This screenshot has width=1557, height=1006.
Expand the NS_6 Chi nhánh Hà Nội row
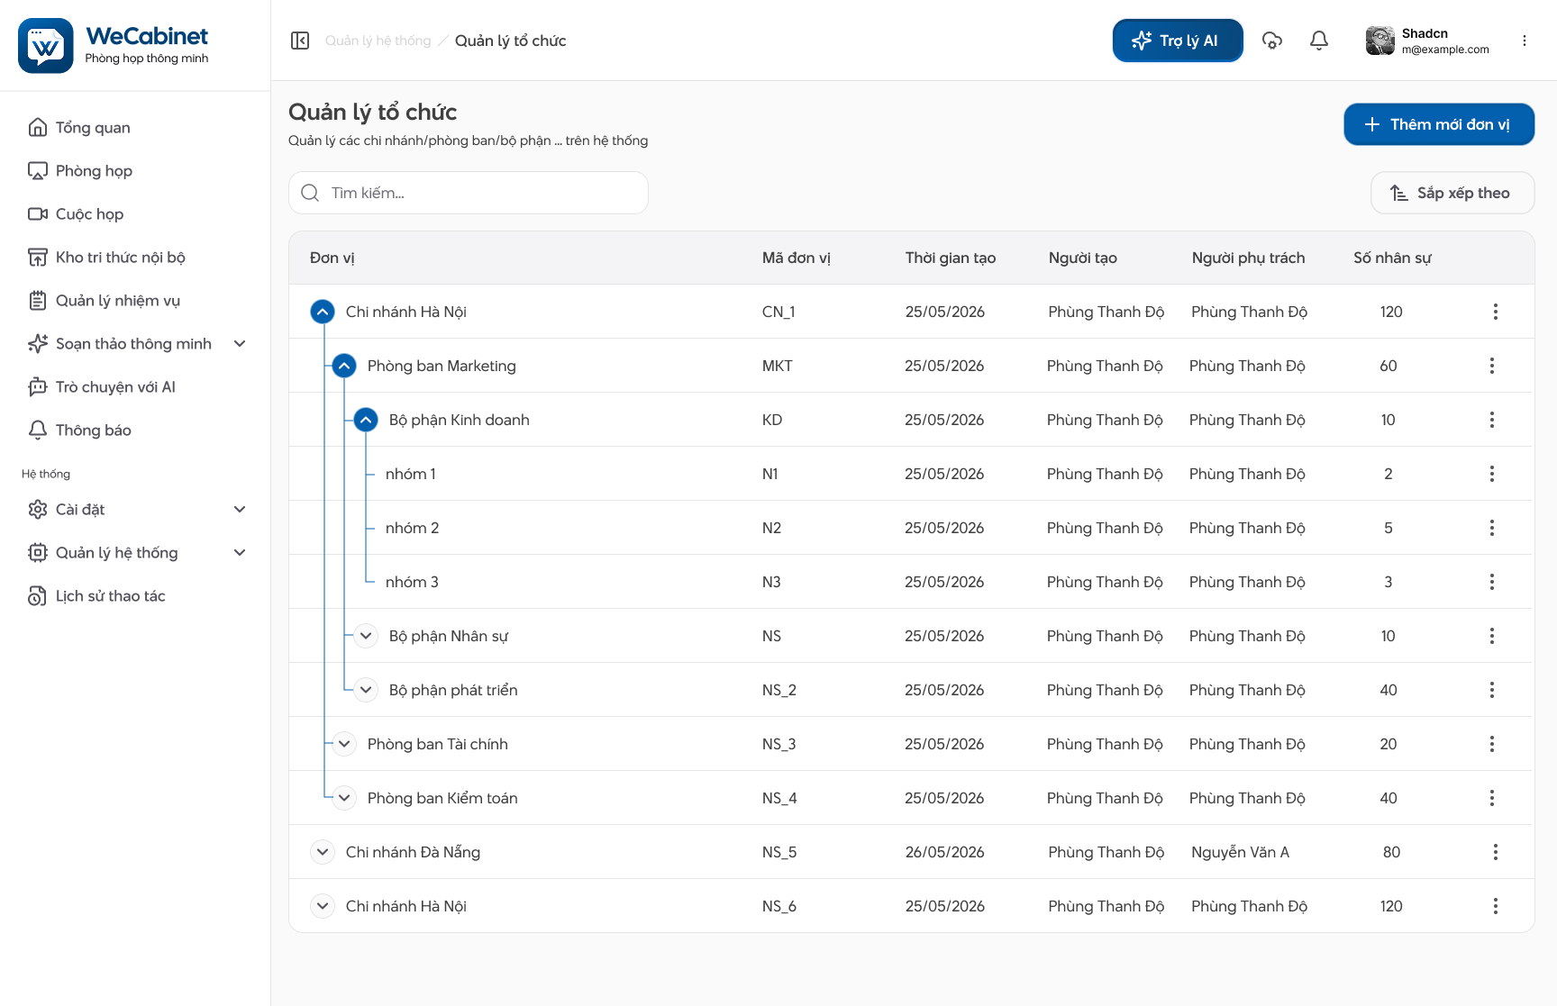click(323, 906)
